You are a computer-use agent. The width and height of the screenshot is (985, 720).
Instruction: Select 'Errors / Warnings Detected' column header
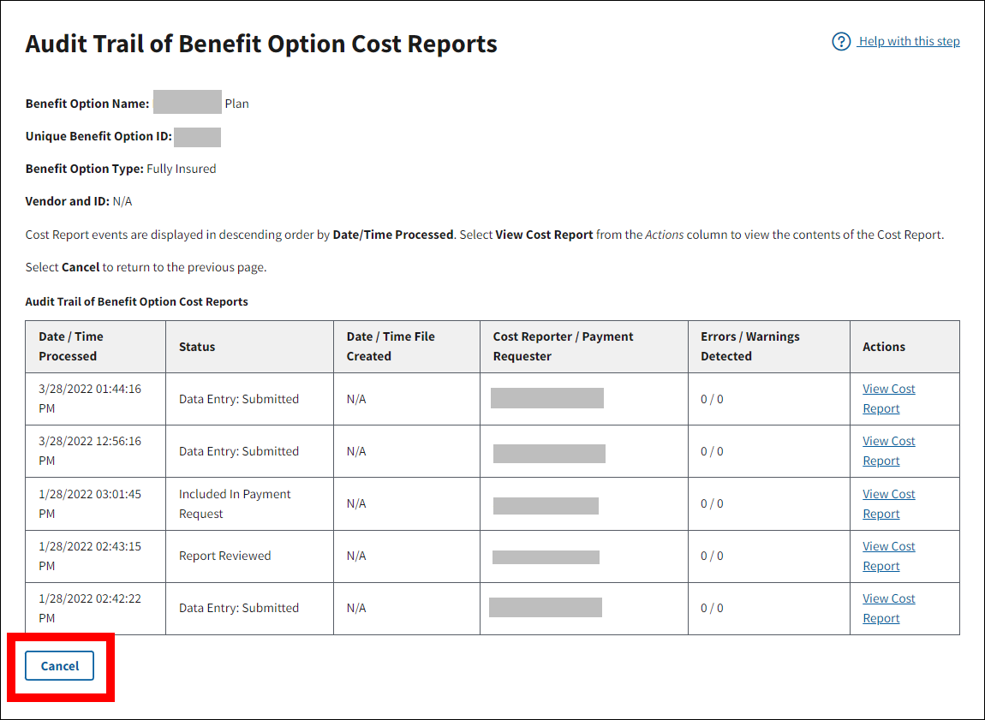pyautogui.click(x=749, y=347)
